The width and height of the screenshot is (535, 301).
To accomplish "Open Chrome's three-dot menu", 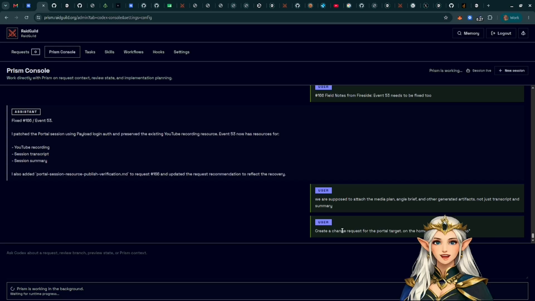I will point(529,18).
